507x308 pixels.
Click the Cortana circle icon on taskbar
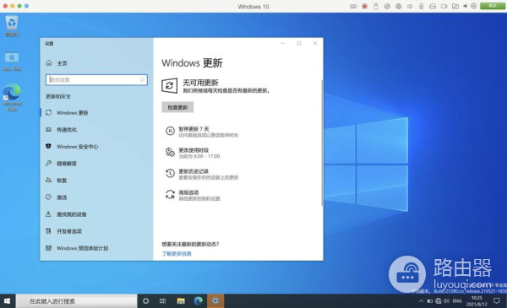click(146, 301)
